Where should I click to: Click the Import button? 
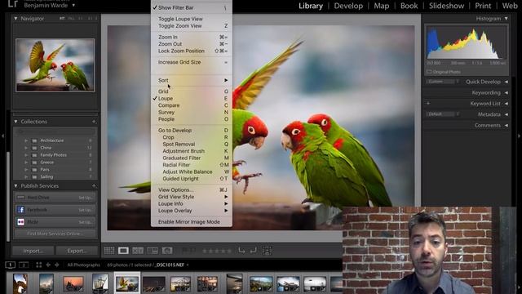[33, 251]
